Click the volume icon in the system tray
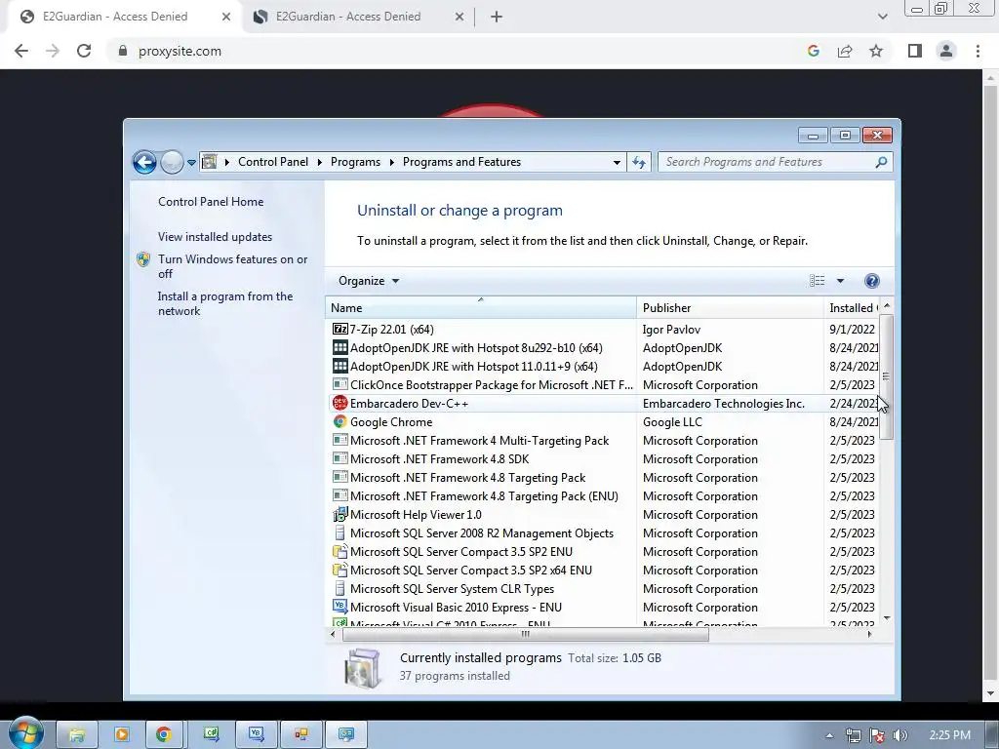Image resolution: width=999 pixels, height=749 pixels. tap(899, 735)
